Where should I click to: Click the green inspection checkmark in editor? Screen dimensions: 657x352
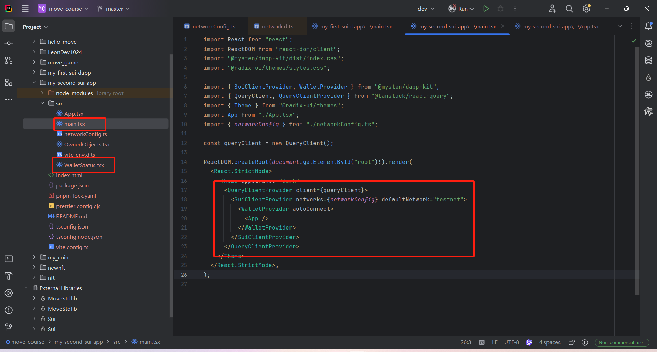[634, 41]
